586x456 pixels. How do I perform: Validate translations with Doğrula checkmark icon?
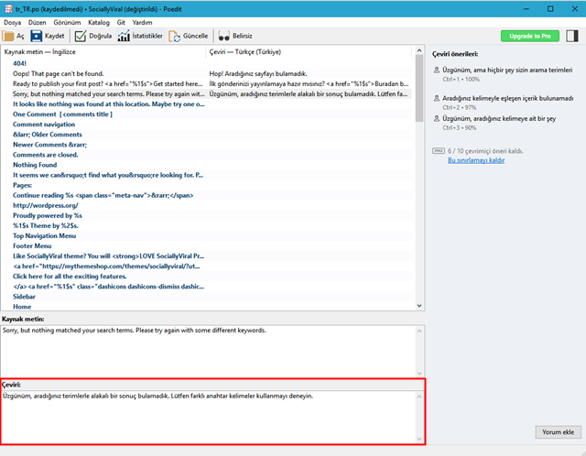81,37
